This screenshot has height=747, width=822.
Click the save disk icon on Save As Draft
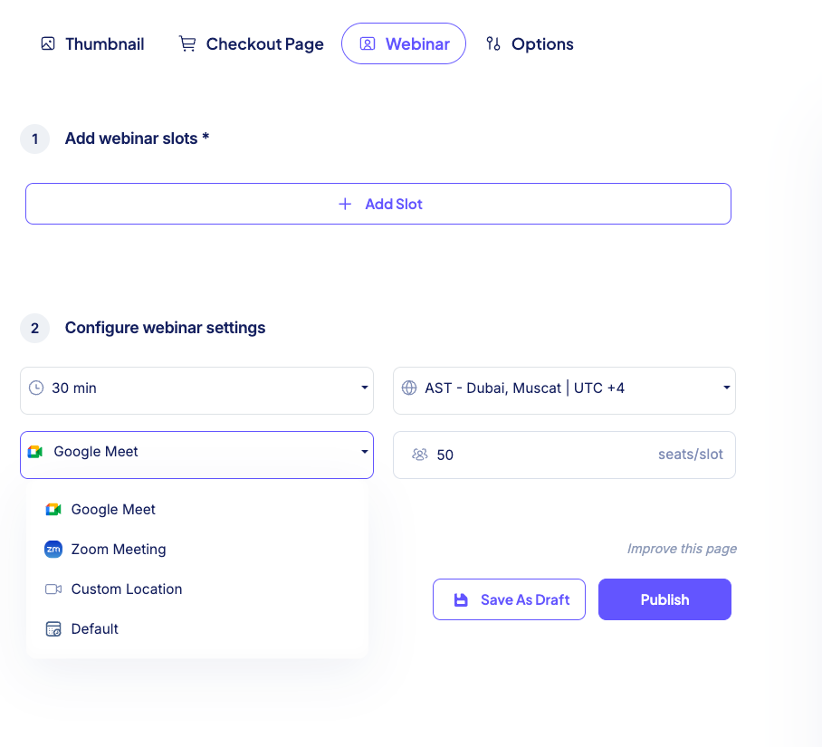pos(463,599)
